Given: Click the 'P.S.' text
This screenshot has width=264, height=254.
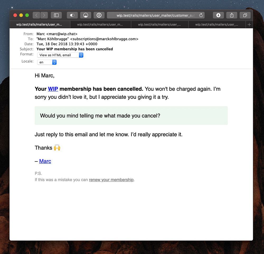Looking at the screenshot, I should click(38, 173).
